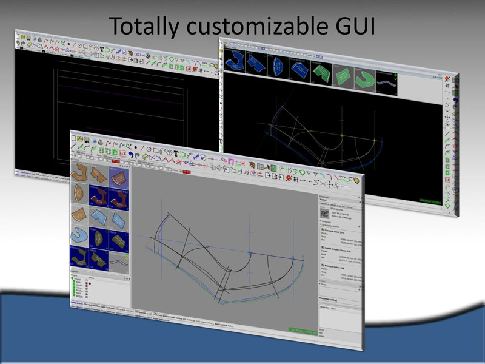
Task: Toggle hash grid icon in front window
Action: (x=296, y=179)
